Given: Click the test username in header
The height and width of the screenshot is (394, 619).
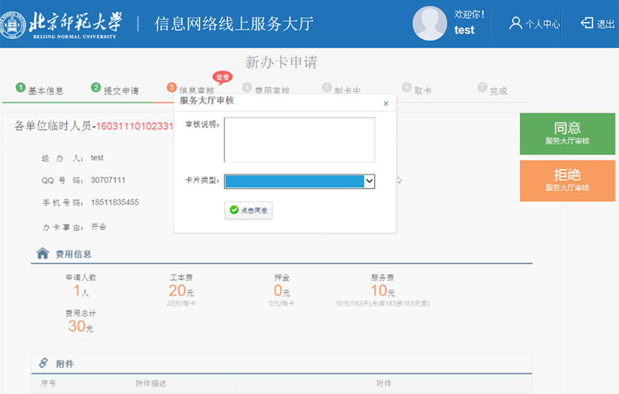Looking at the screenshot, I should click(464, 30).
